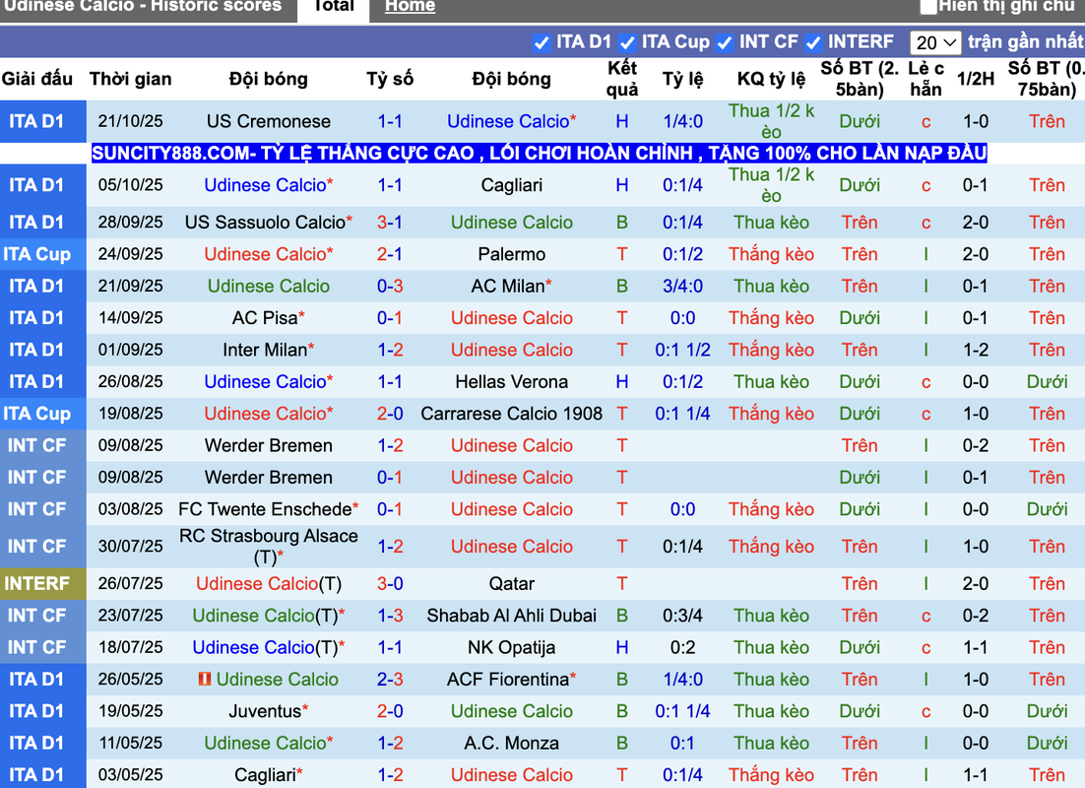Open US Cremonese team link

pos(269,121)
